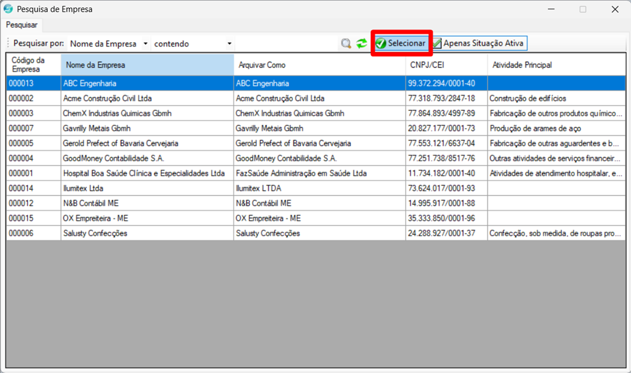This screenshot has width=631, height=373.
Task: Select GoodMoney Contabilidade S.A. name cell
Action: pos(147,158)
